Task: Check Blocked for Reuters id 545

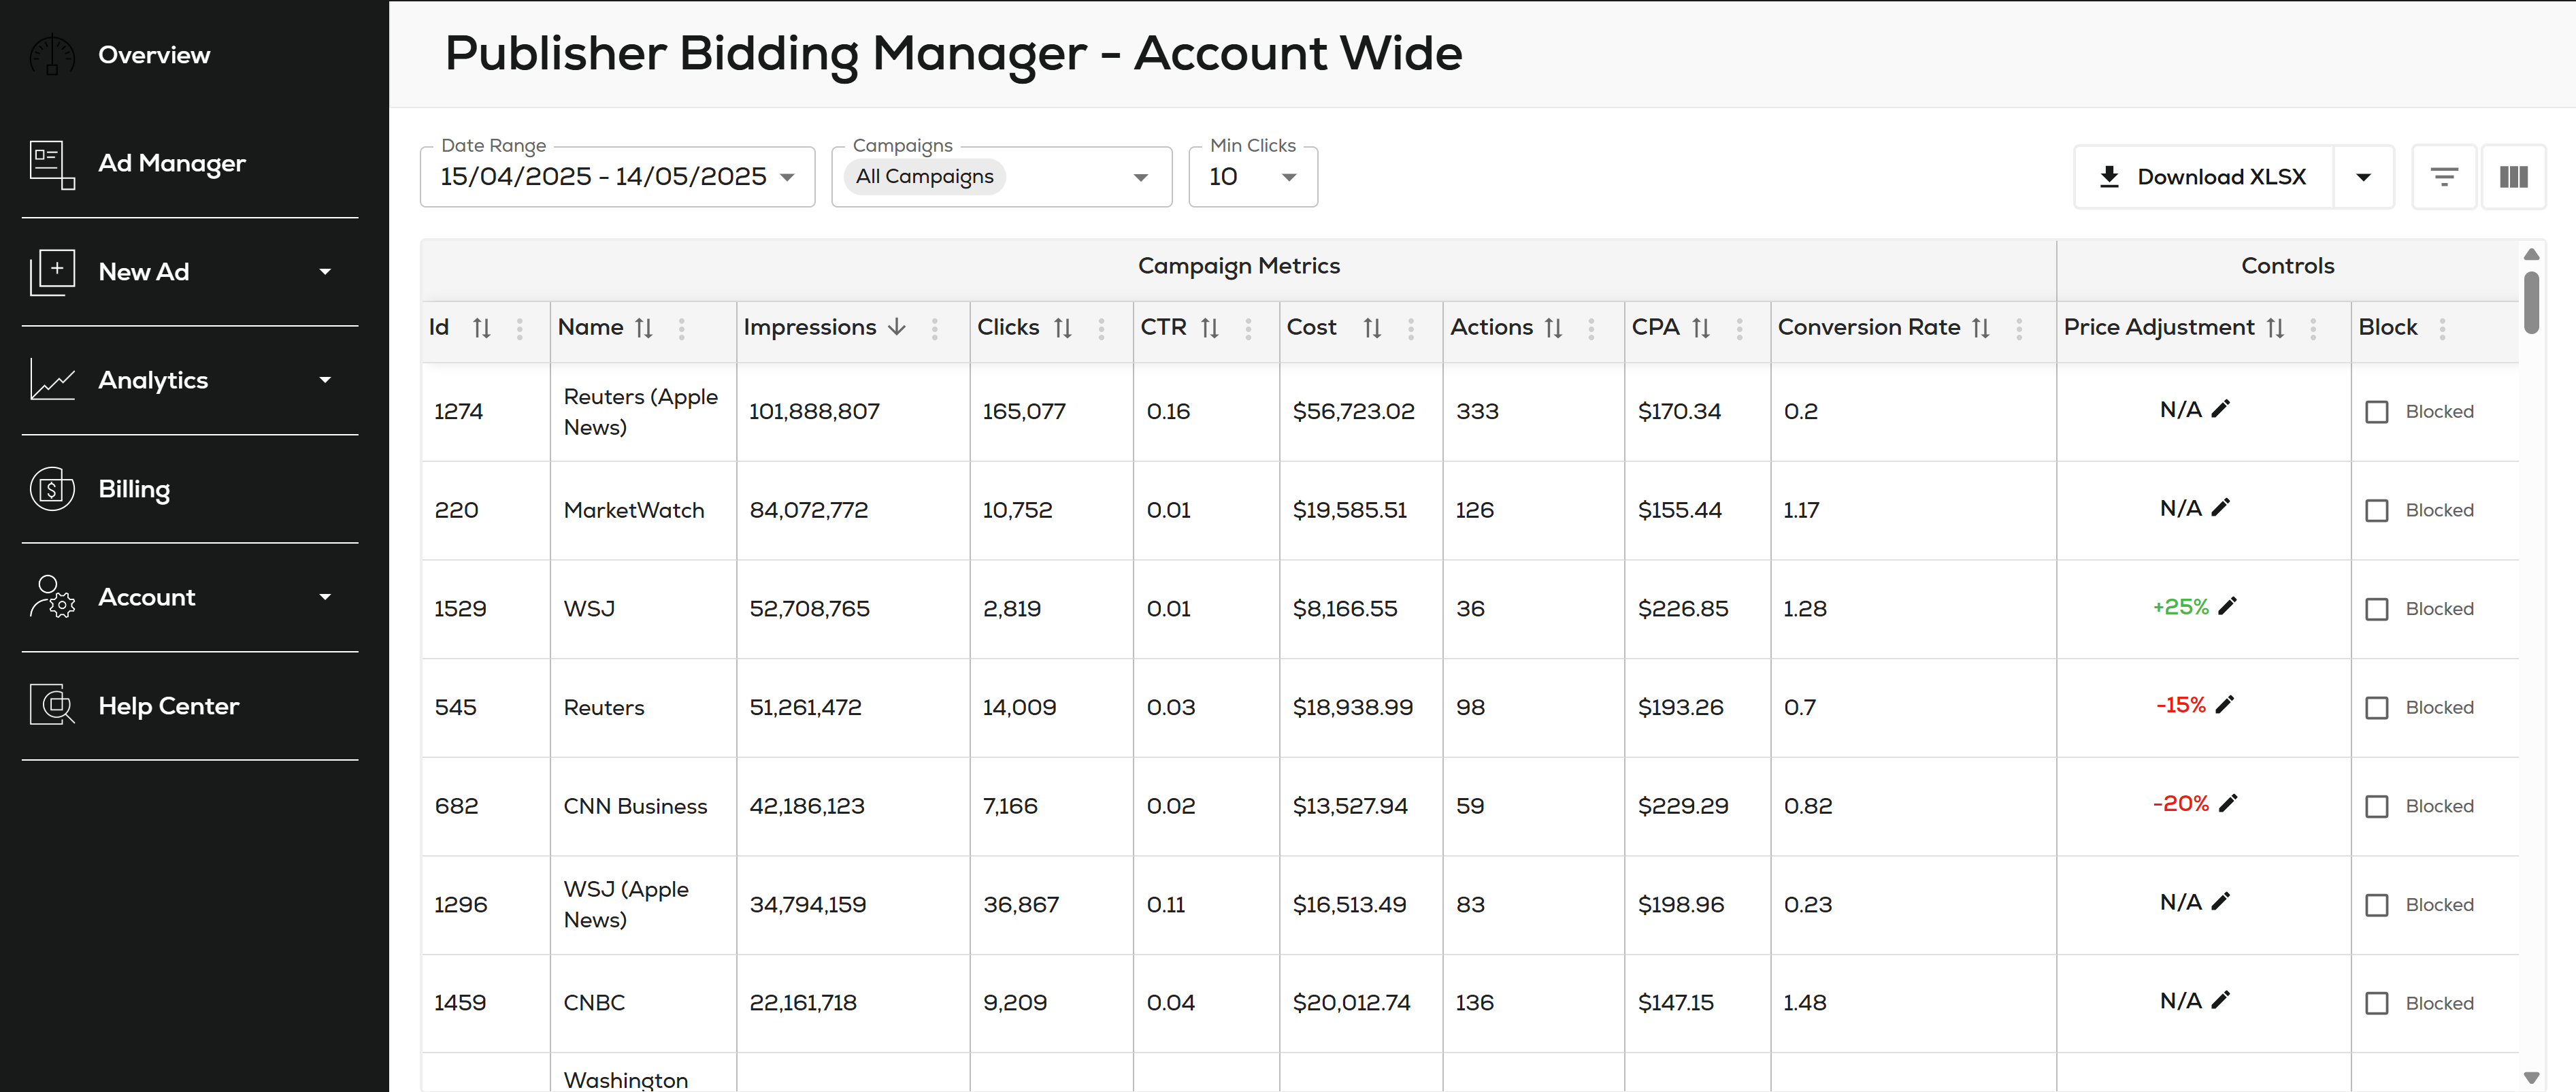Action: tap(2376, 708)
